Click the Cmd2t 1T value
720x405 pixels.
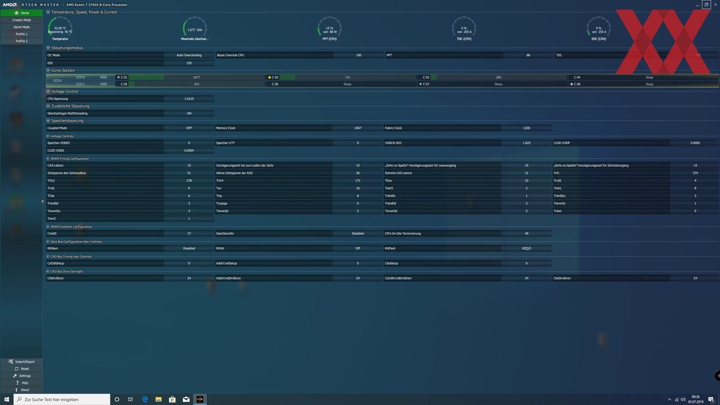pos(189,233)
